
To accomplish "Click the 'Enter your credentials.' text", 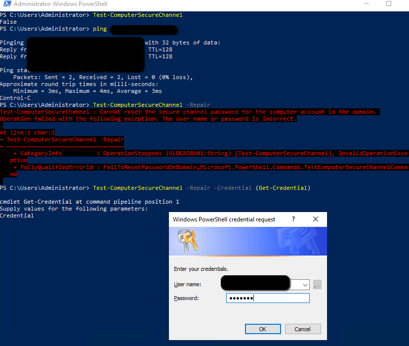I will [x=201, y=269].
